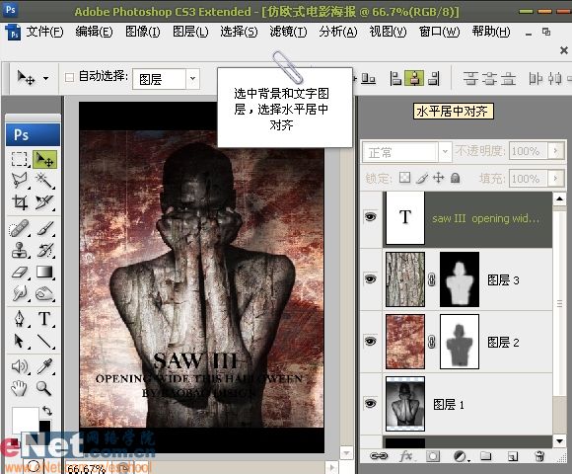
Task: Open the 图像(I) menu
Action: pyautogui.click(x=143, y=32)
